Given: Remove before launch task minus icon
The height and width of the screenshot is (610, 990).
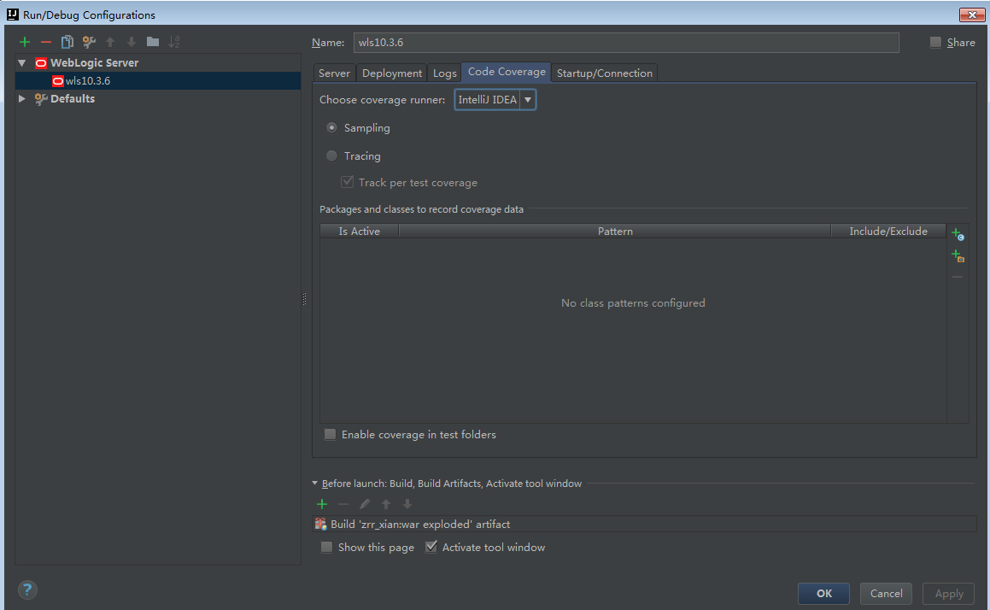Looking at the screenshot, I should click(343, 504).
